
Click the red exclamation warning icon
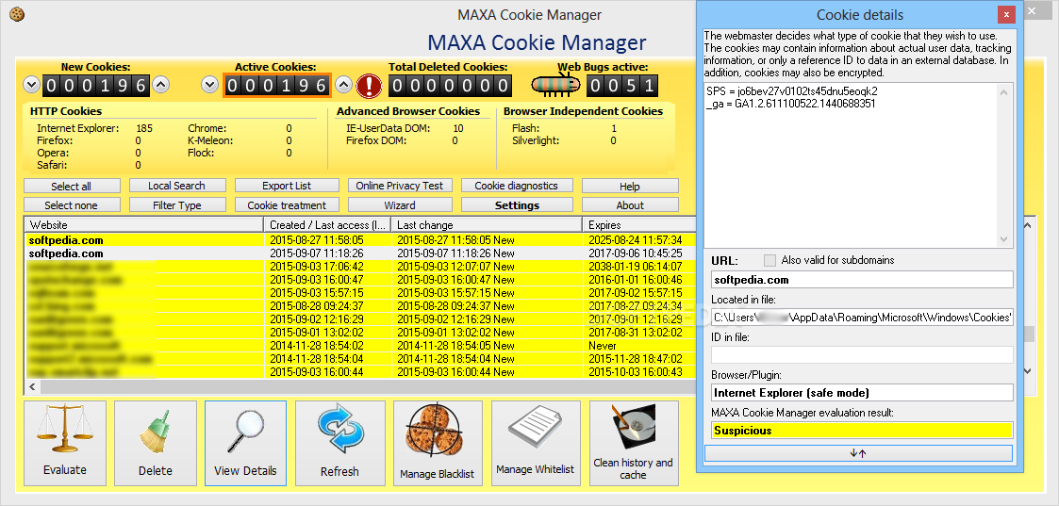370,86
